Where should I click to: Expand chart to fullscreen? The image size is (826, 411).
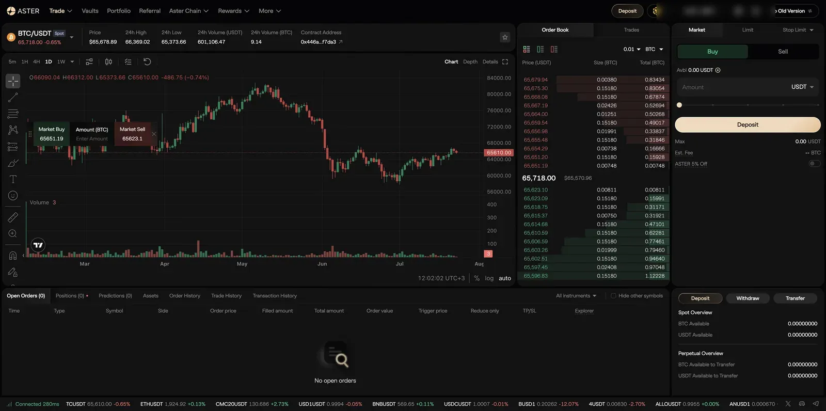(x=505, y=62)
